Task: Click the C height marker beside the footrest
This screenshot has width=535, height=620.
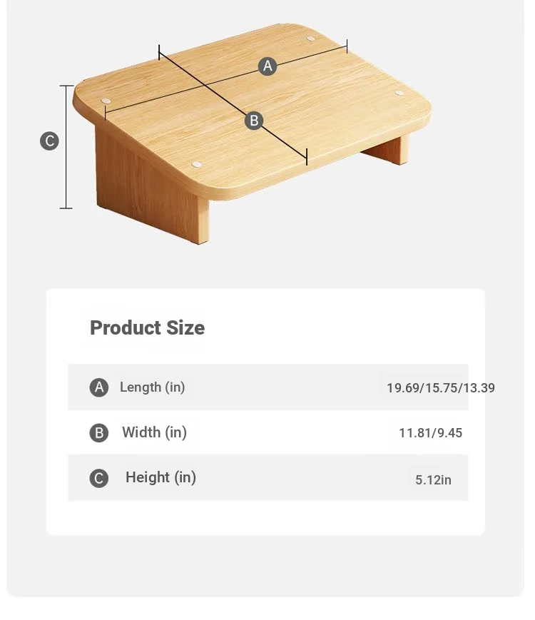Action: (49, 141)
